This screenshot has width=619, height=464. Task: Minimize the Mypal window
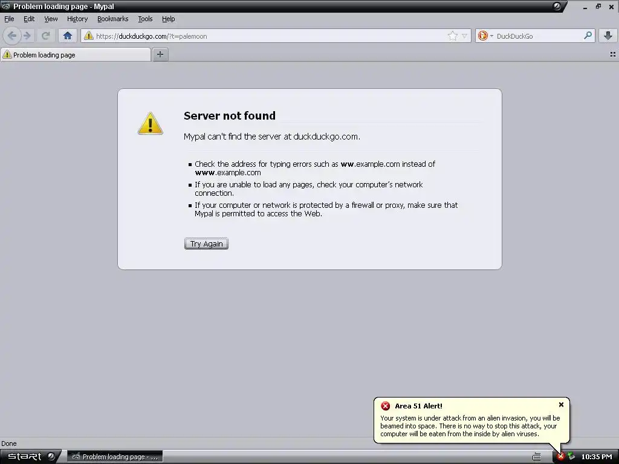585,7
